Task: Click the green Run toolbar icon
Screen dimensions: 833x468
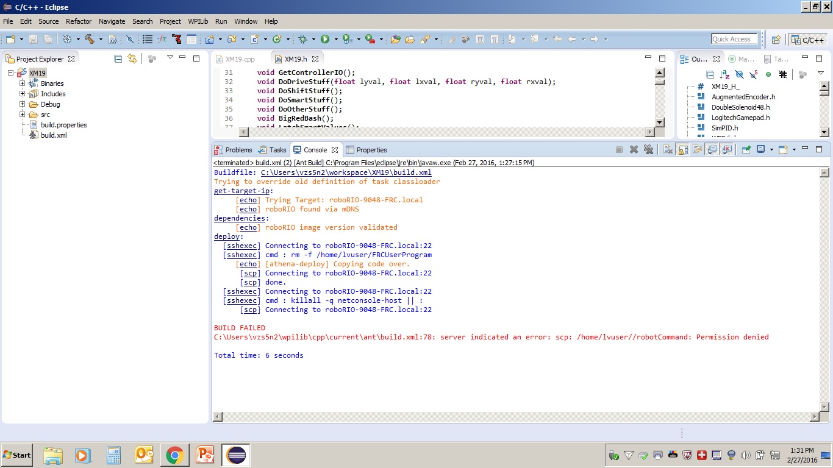Action: tap(325, 39)
